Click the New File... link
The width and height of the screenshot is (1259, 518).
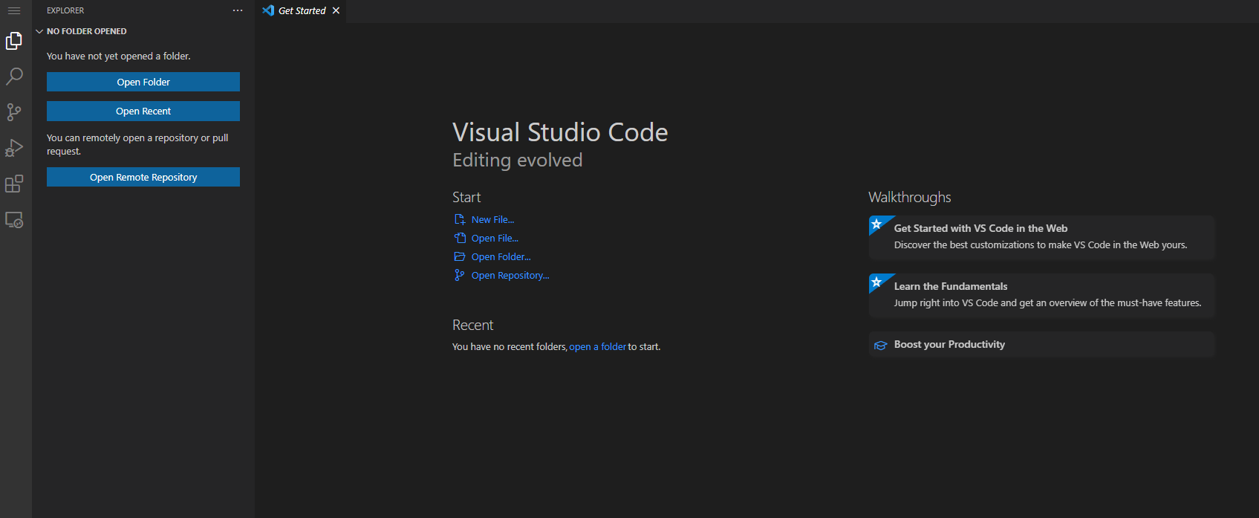[x=492, y=219]
